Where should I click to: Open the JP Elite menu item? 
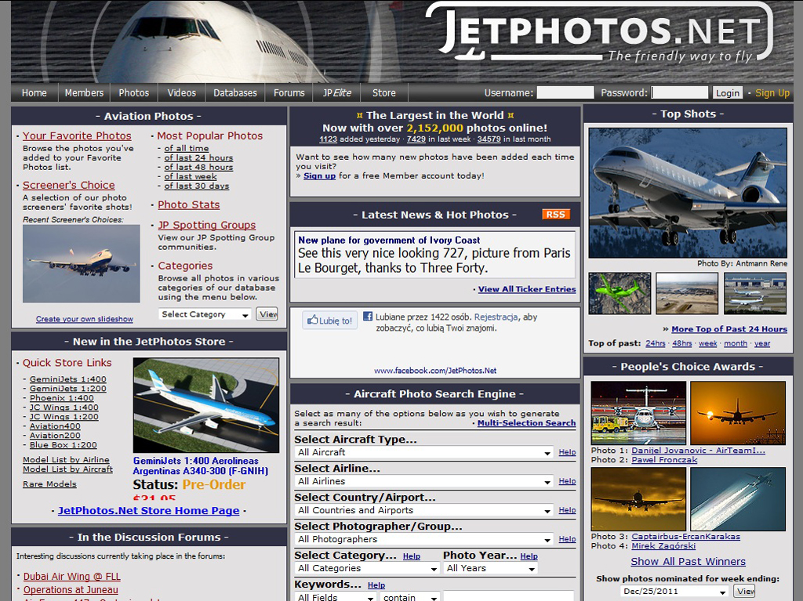[x=337, y=92]
